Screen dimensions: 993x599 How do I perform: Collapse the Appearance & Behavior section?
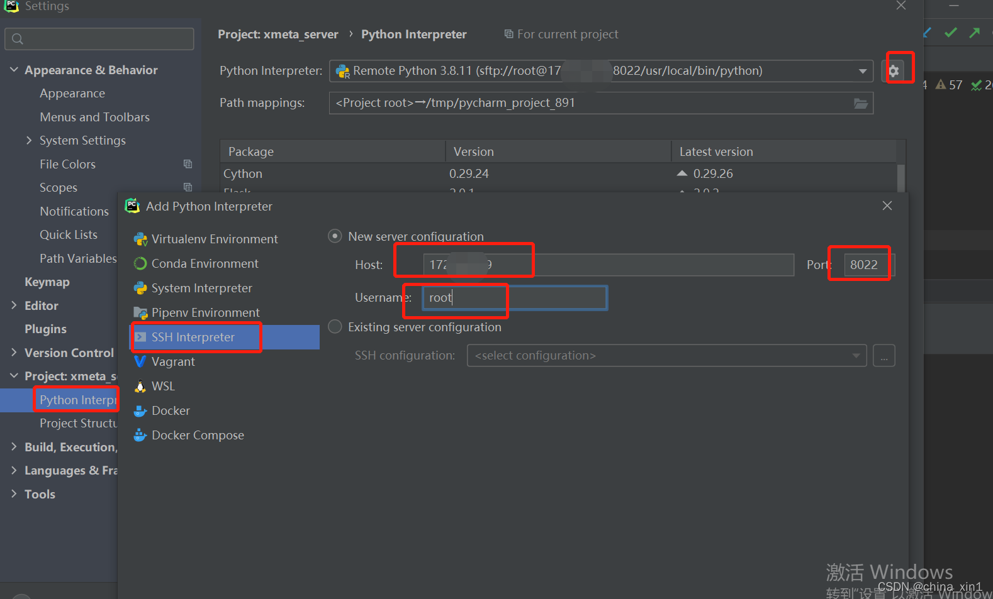(14, 70)
